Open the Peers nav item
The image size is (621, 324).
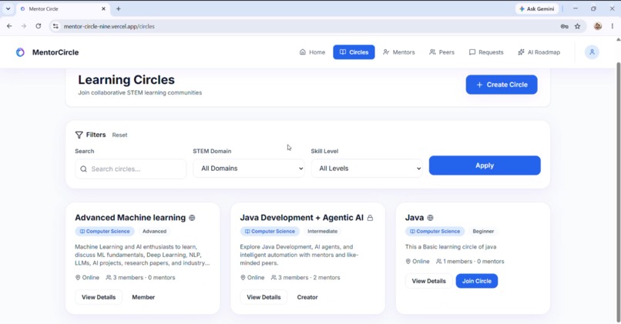441,52
